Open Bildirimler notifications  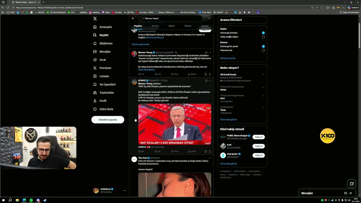pos(103,43)
